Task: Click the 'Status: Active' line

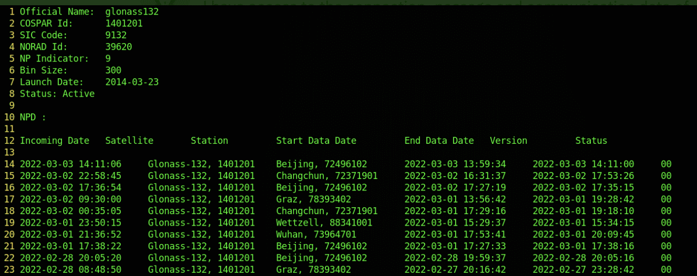Action: click(57, 94)
